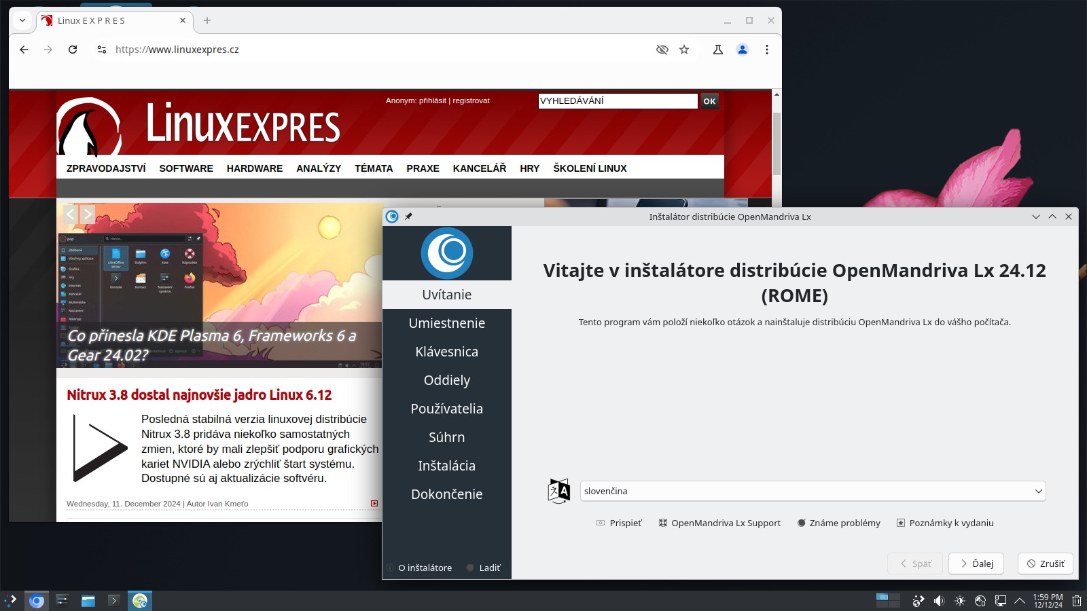This screenshot has height=611, width=1087.
Task: Click the OpenMandriva installer taskbar icon
Action: pyautogui.click(x=140, y=601)
